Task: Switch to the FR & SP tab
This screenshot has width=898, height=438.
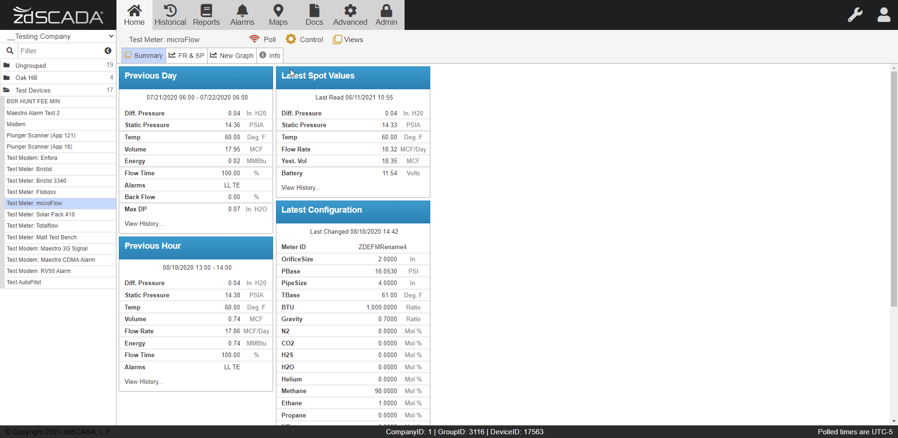Action: coord(186,55)
